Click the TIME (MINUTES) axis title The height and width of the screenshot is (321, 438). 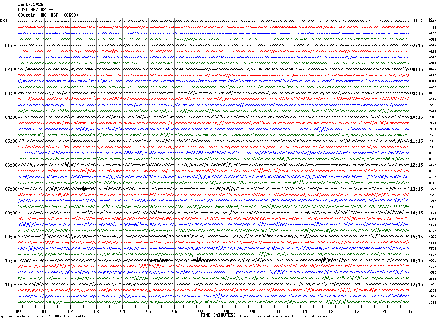tap(218, 315)
